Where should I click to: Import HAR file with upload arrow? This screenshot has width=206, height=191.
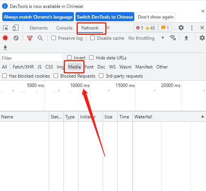pos(186,38)
